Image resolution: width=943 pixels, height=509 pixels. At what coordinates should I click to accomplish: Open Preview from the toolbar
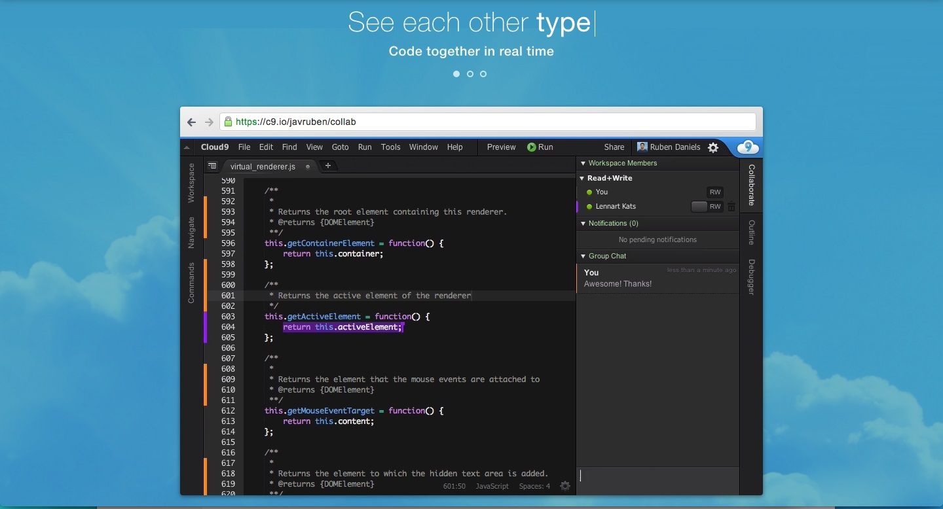click(x=501, y=147)
